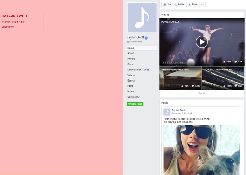Expand the post options chevron
This screenshot has height=175, width=246.
tap(239, 110)
